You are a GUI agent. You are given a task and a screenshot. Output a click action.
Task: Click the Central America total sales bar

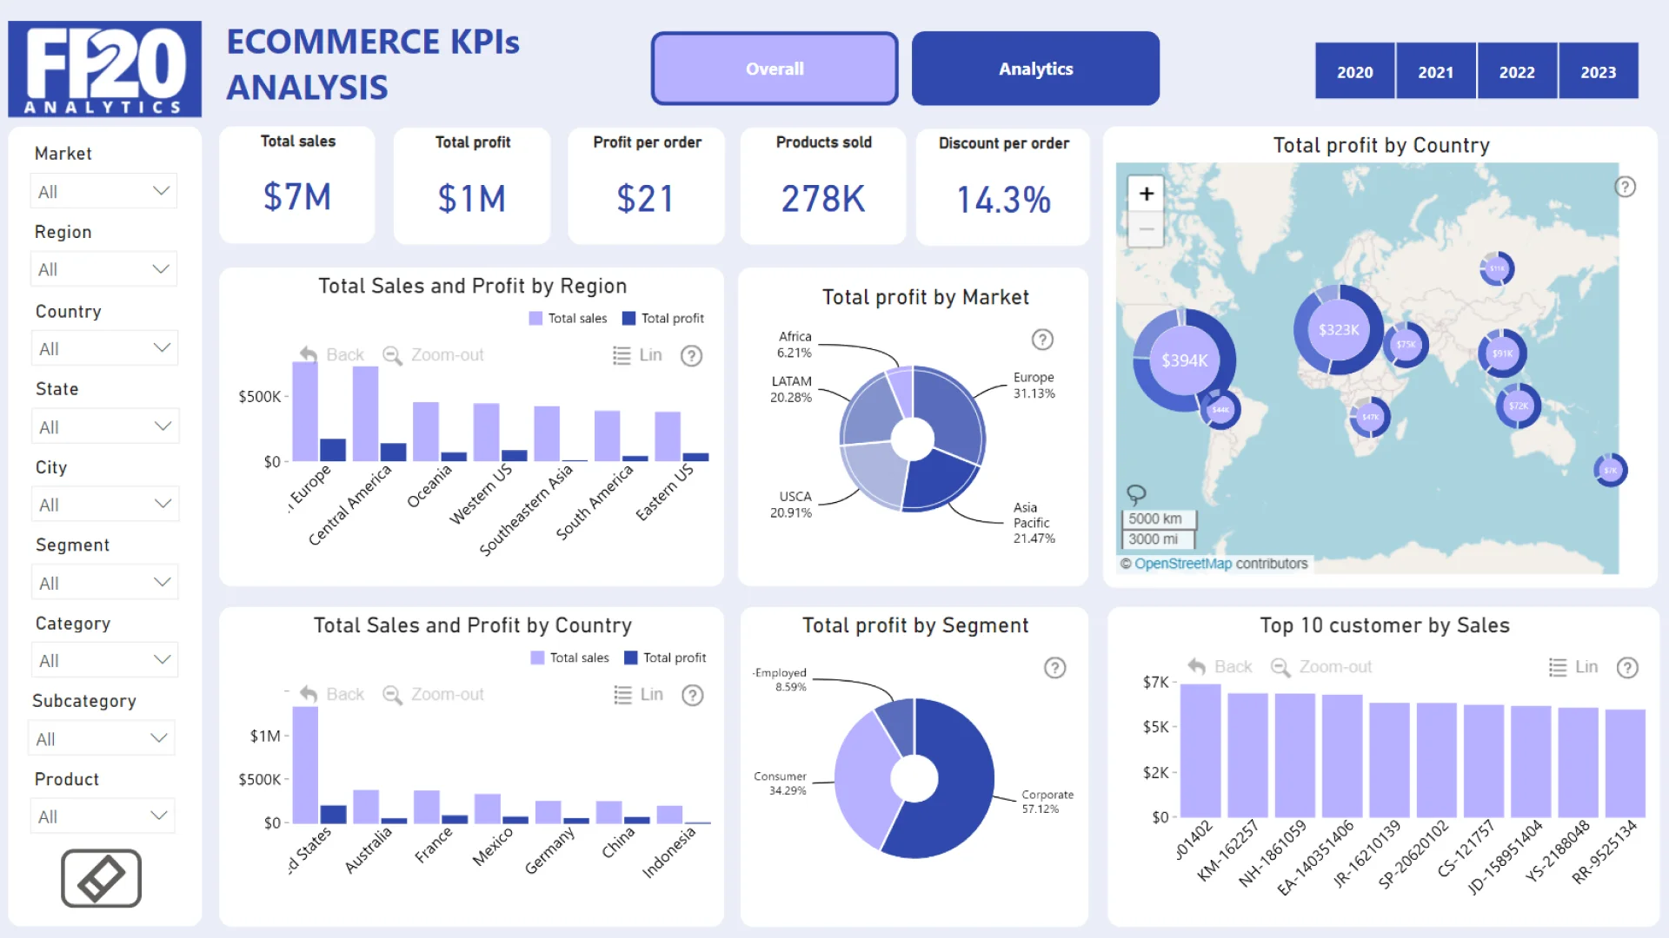[365, 413]
